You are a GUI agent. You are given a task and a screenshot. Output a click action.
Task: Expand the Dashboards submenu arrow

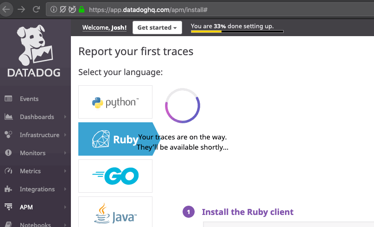click(x=65, y=117)
